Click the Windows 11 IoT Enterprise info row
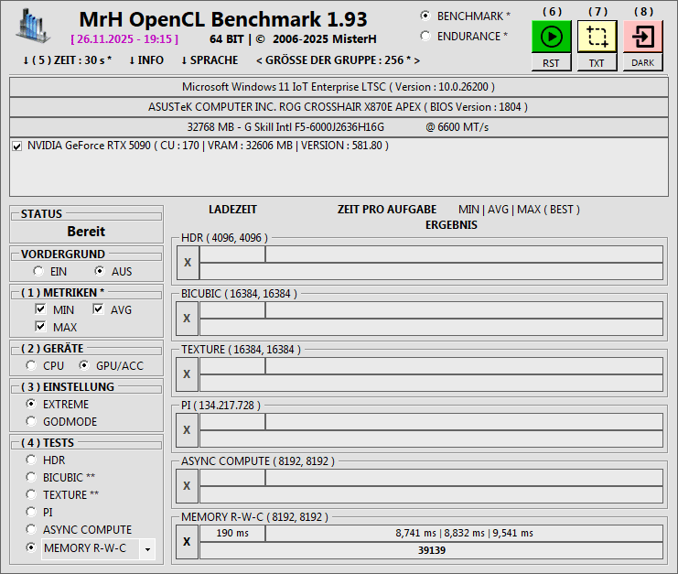 (339, 87)
